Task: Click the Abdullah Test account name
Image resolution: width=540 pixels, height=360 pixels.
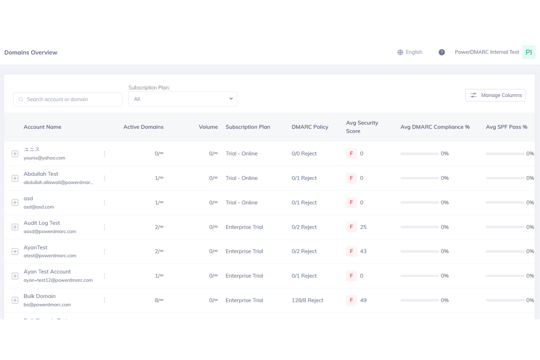Action: coord(41,174)
